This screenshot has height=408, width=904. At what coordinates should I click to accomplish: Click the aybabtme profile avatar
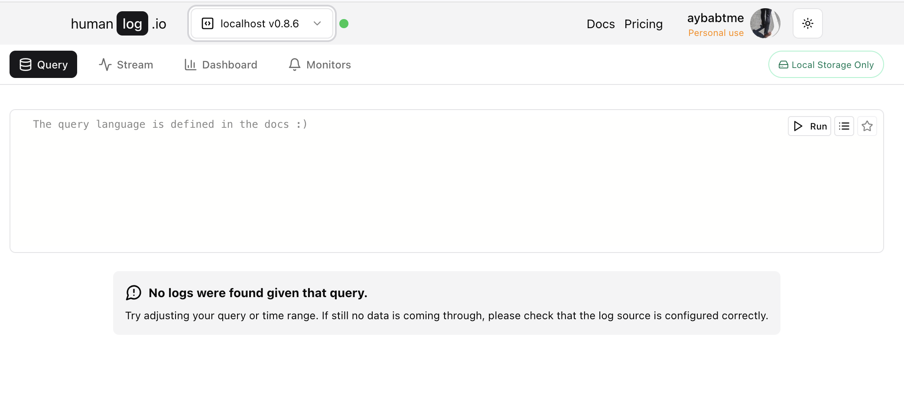765,23
